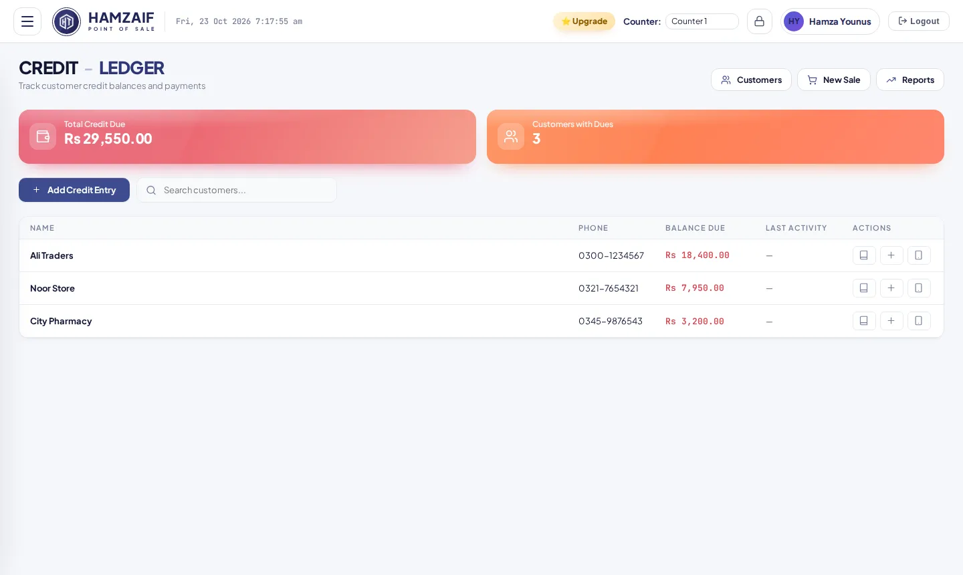The image size is (963, 575).
Task: Click the Rs 7,950.00 balance
Action: pyautogui.click(x=695, y=288)
